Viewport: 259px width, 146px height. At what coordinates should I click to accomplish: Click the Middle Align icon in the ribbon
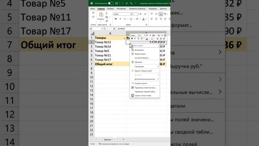(156, 14)
